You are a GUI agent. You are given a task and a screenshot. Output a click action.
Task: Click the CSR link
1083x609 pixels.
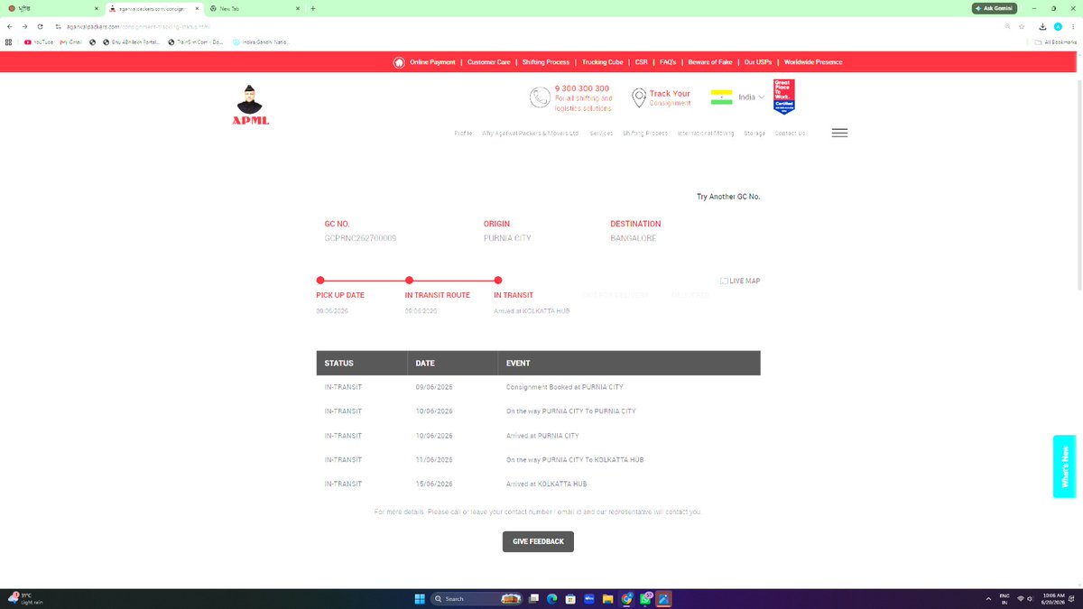[642, 62]
